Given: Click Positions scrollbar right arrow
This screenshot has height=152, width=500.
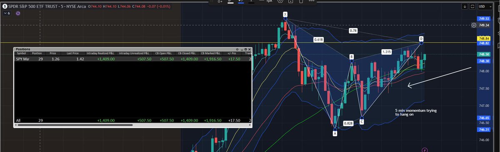Looking at the screenshot, I should [250, 125].
